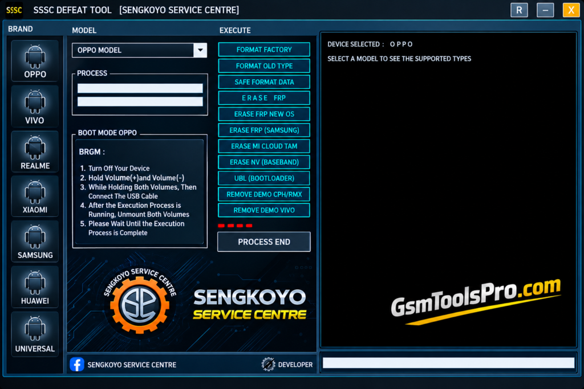Choose the HUAWEI brand icon
Image resolution: width=584 pixels, height=389 pixels.
[x=35, y=287]
